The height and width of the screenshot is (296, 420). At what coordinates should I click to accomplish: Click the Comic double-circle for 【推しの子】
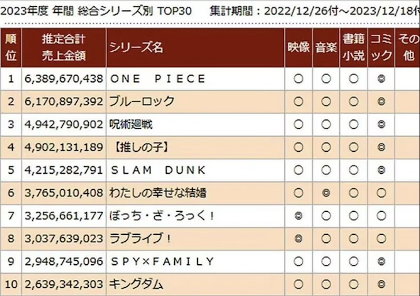381,147
